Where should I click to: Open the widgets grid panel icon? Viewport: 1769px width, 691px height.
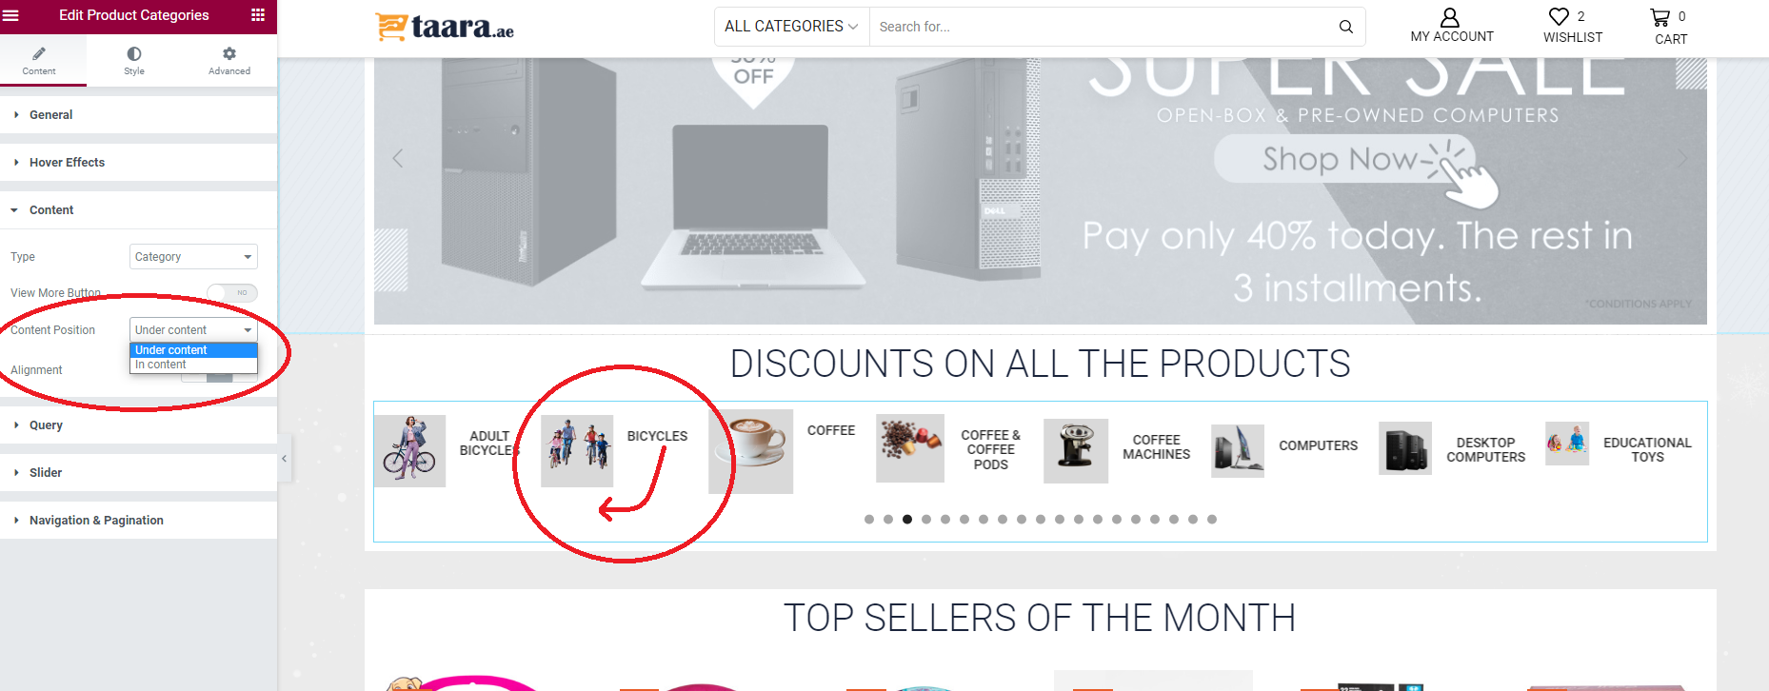click(x=258, y=15)
